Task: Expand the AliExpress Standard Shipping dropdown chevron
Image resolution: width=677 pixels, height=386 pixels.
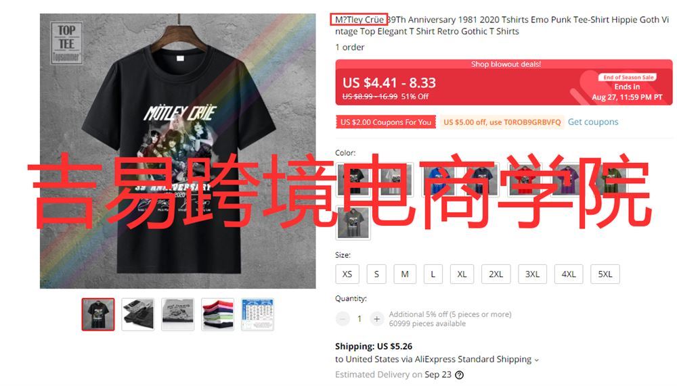Action: [537, 360]
